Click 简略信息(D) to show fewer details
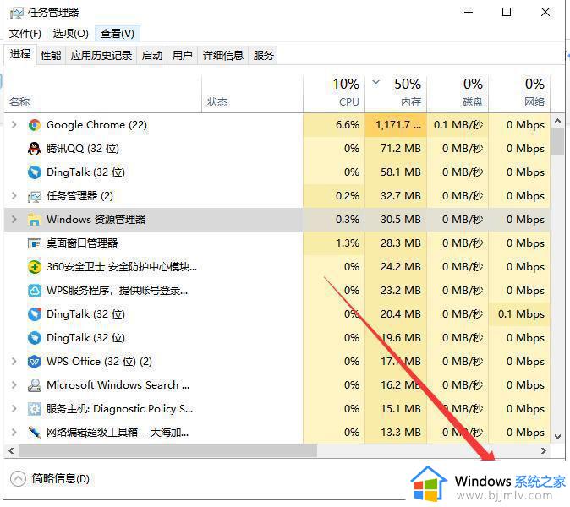 coord(60,478)
